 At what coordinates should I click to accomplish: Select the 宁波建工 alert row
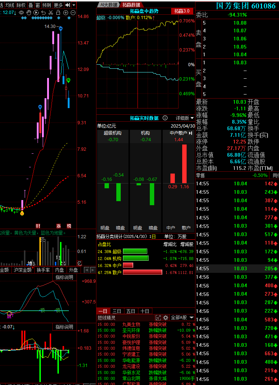[146, 354]
